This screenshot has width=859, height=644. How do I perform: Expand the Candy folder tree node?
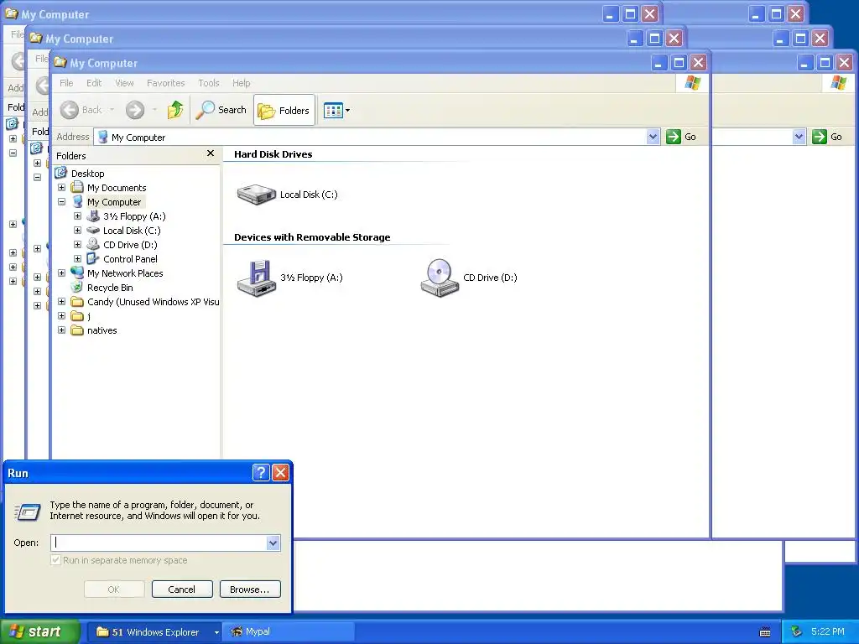[61, 301]
